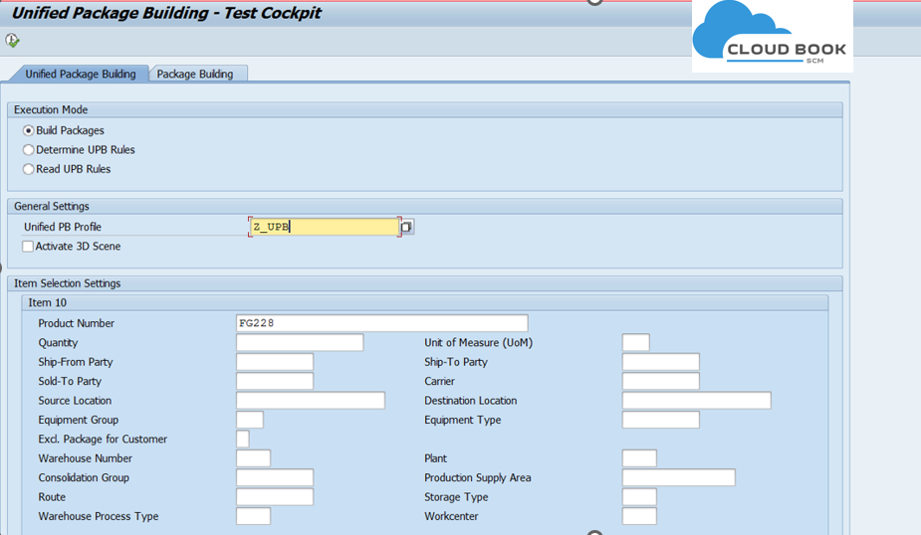Click the Cloud Book SCM logo

(x=772, y=37)
